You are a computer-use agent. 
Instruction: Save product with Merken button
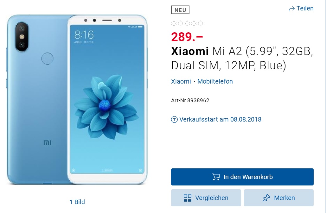tap(278, 198)
